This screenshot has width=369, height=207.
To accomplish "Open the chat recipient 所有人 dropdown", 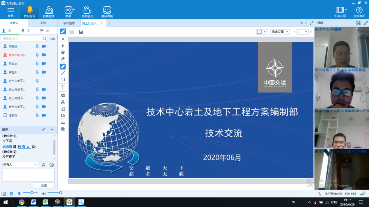I will [x=20, y=165].
